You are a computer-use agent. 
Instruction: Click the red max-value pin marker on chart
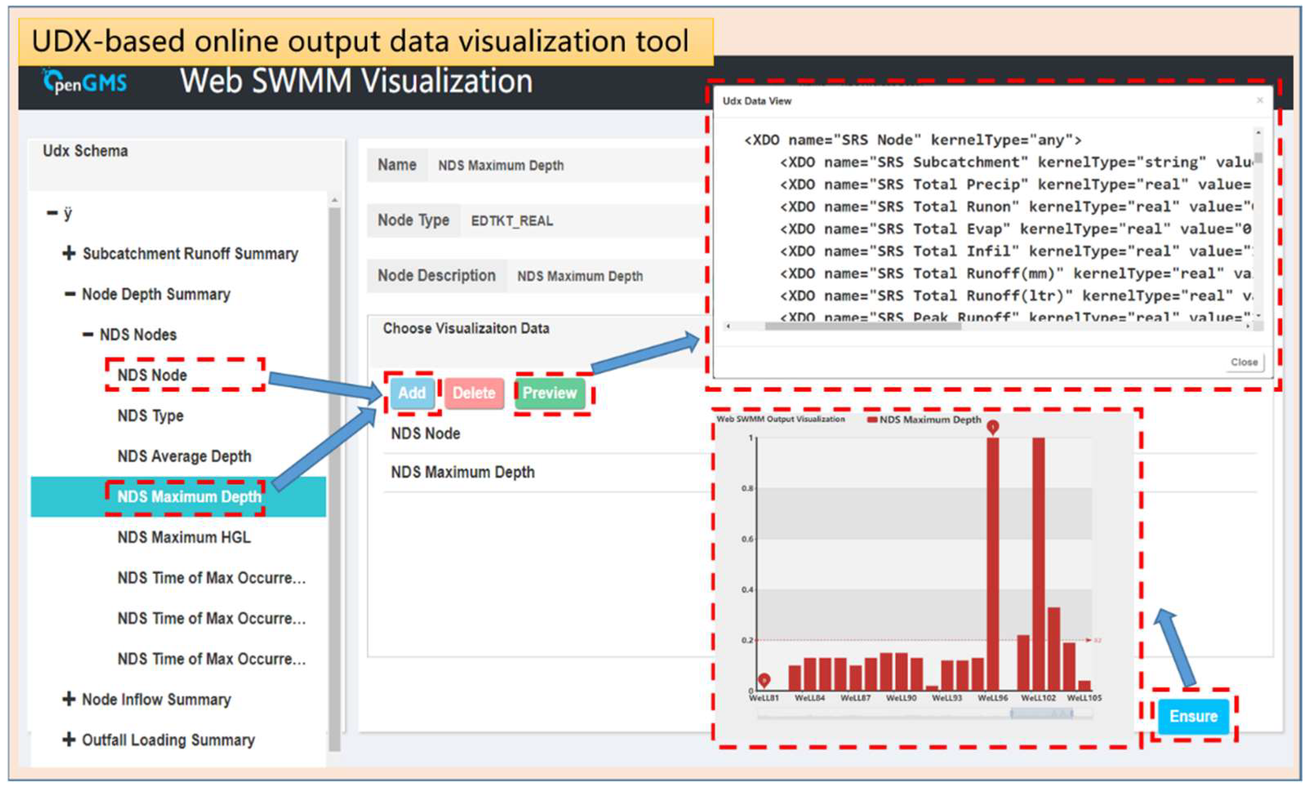point(992,427)
